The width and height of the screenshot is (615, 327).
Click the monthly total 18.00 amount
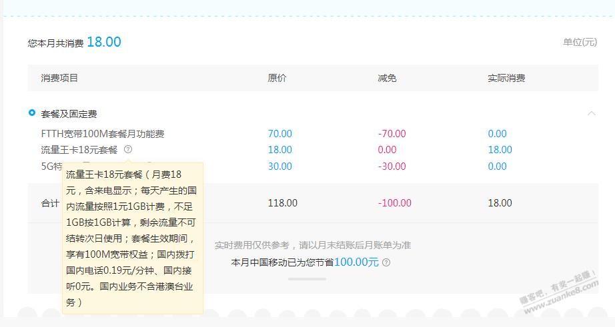[x=103, y=42]
